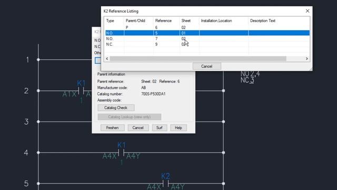337x190 pixels.
Task: Click the A4Y wire label on rung 4
Action: [133, 156]
